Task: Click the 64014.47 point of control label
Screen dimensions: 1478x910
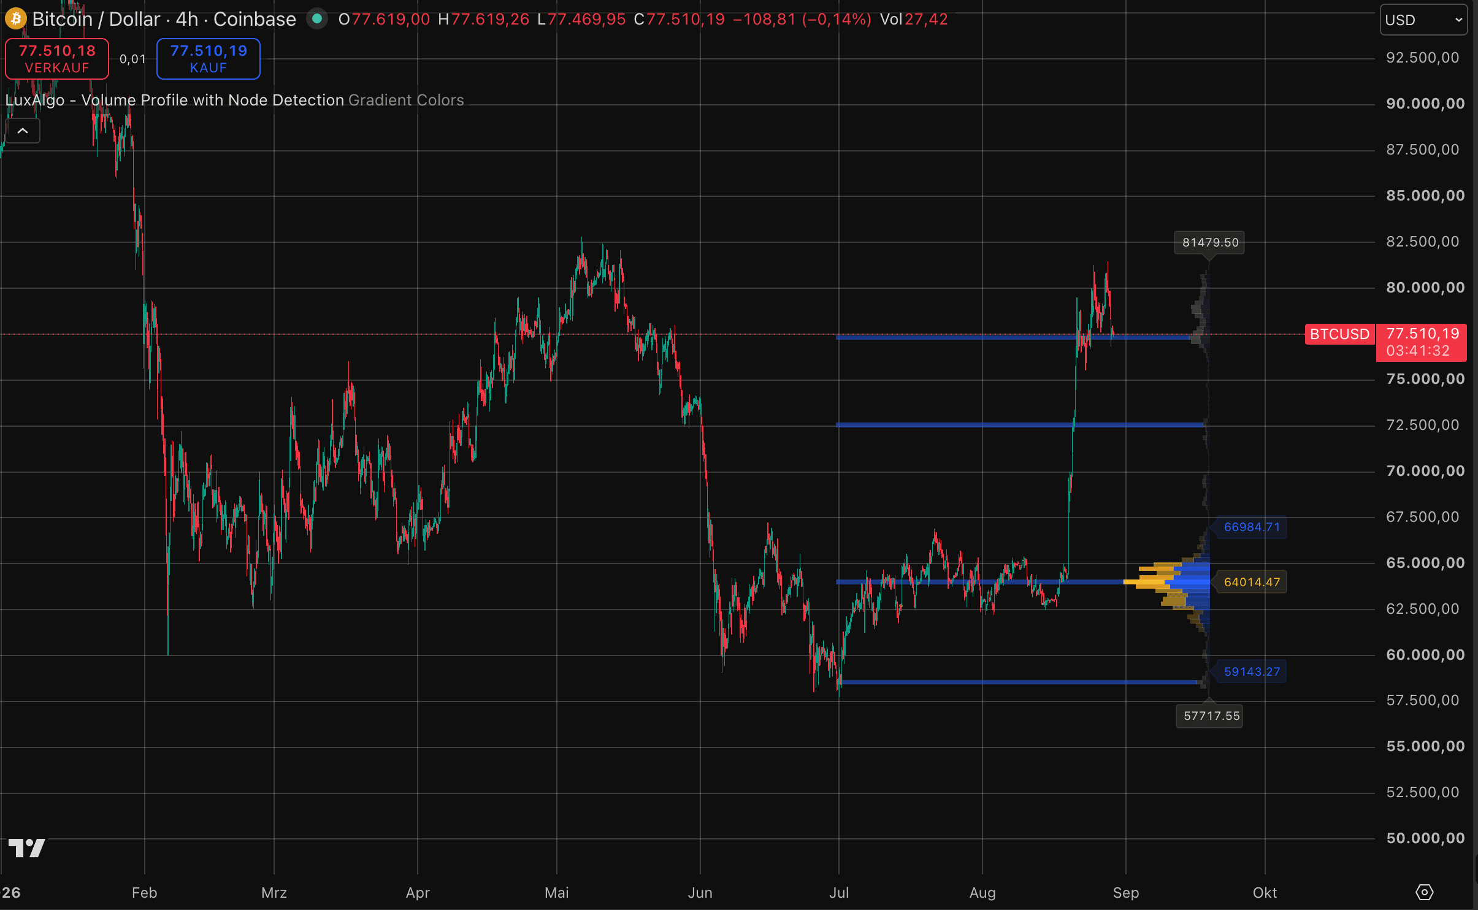Action: (x=1252, y=582)
